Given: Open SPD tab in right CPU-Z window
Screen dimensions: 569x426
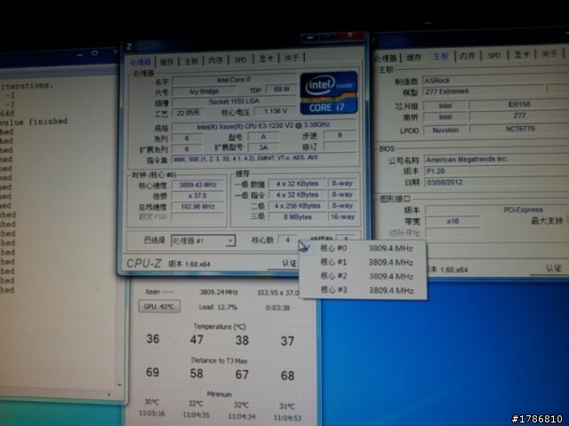Looking at the screenshot, I should click(494, 55).
